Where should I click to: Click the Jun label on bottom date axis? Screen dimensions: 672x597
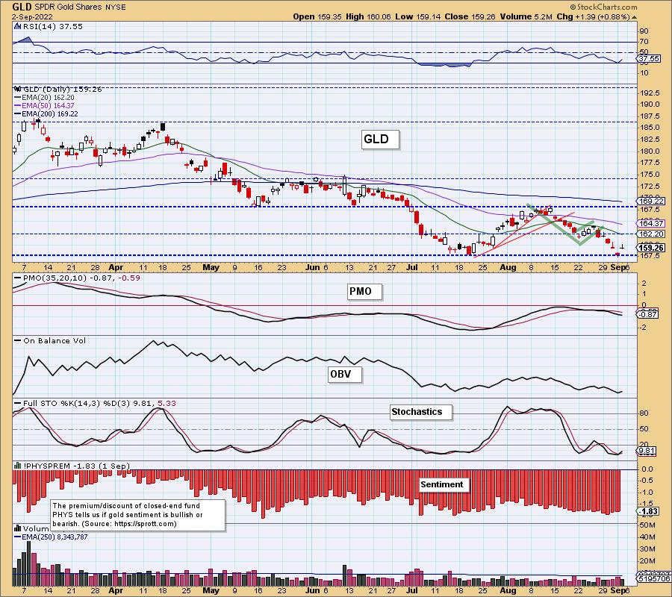click(x=313, y=590)
